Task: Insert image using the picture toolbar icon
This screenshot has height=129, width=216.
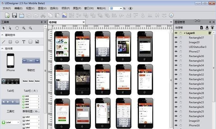Action: (x=64, y=15)
